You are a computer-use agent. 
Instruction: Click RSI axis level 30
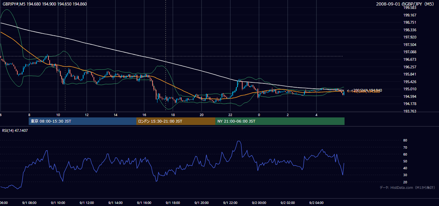click(x=405, y=175)
